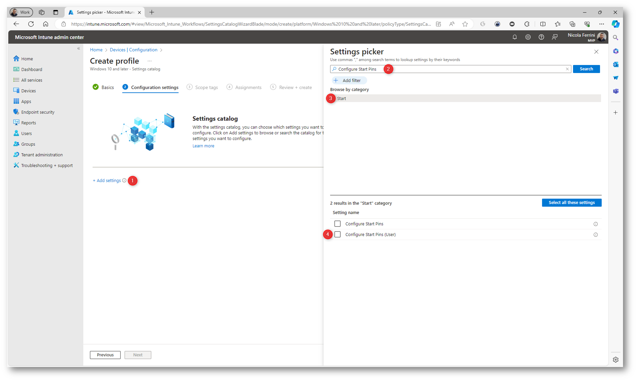Clear the search box with X icon

(x=567, y=69)
